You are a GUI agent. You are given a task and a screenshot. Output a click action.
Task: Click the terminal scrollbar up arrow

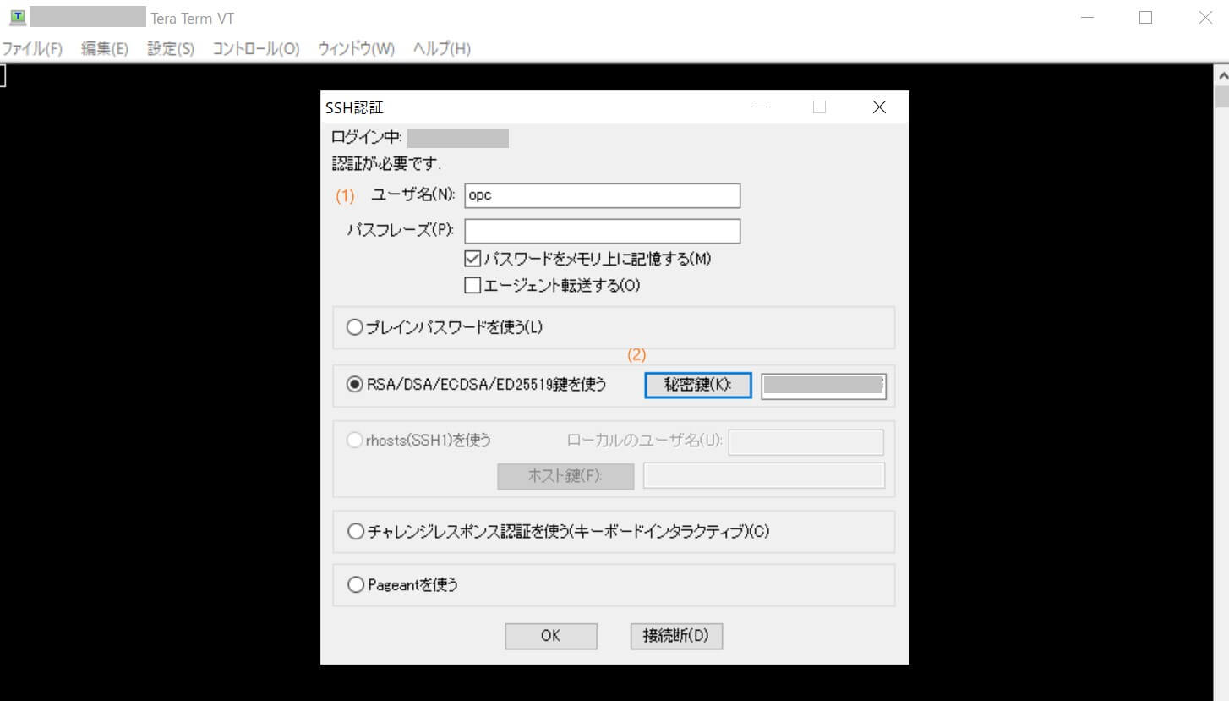coord(1221,75)
